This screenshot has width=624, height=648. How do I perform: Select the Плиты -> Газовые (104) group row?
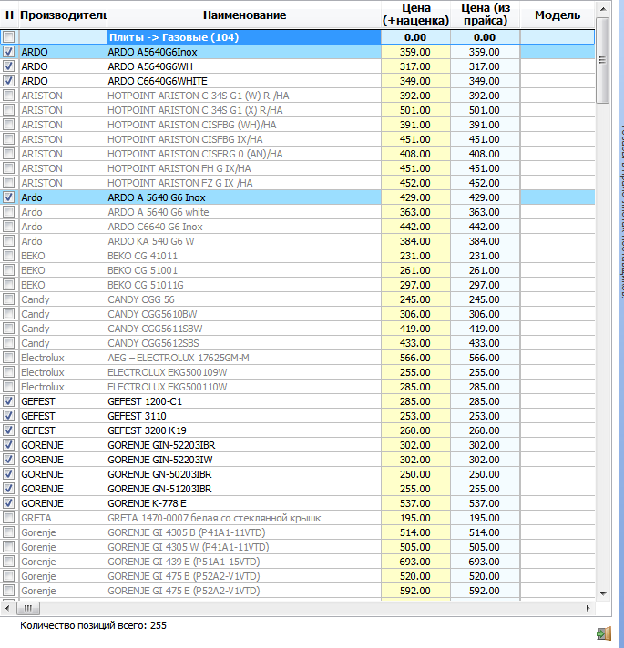298,37
